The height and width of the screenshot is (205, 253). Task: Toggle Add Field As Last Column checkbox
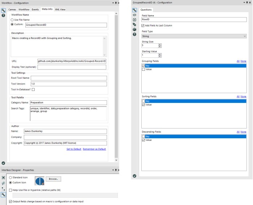coord(143,26)
